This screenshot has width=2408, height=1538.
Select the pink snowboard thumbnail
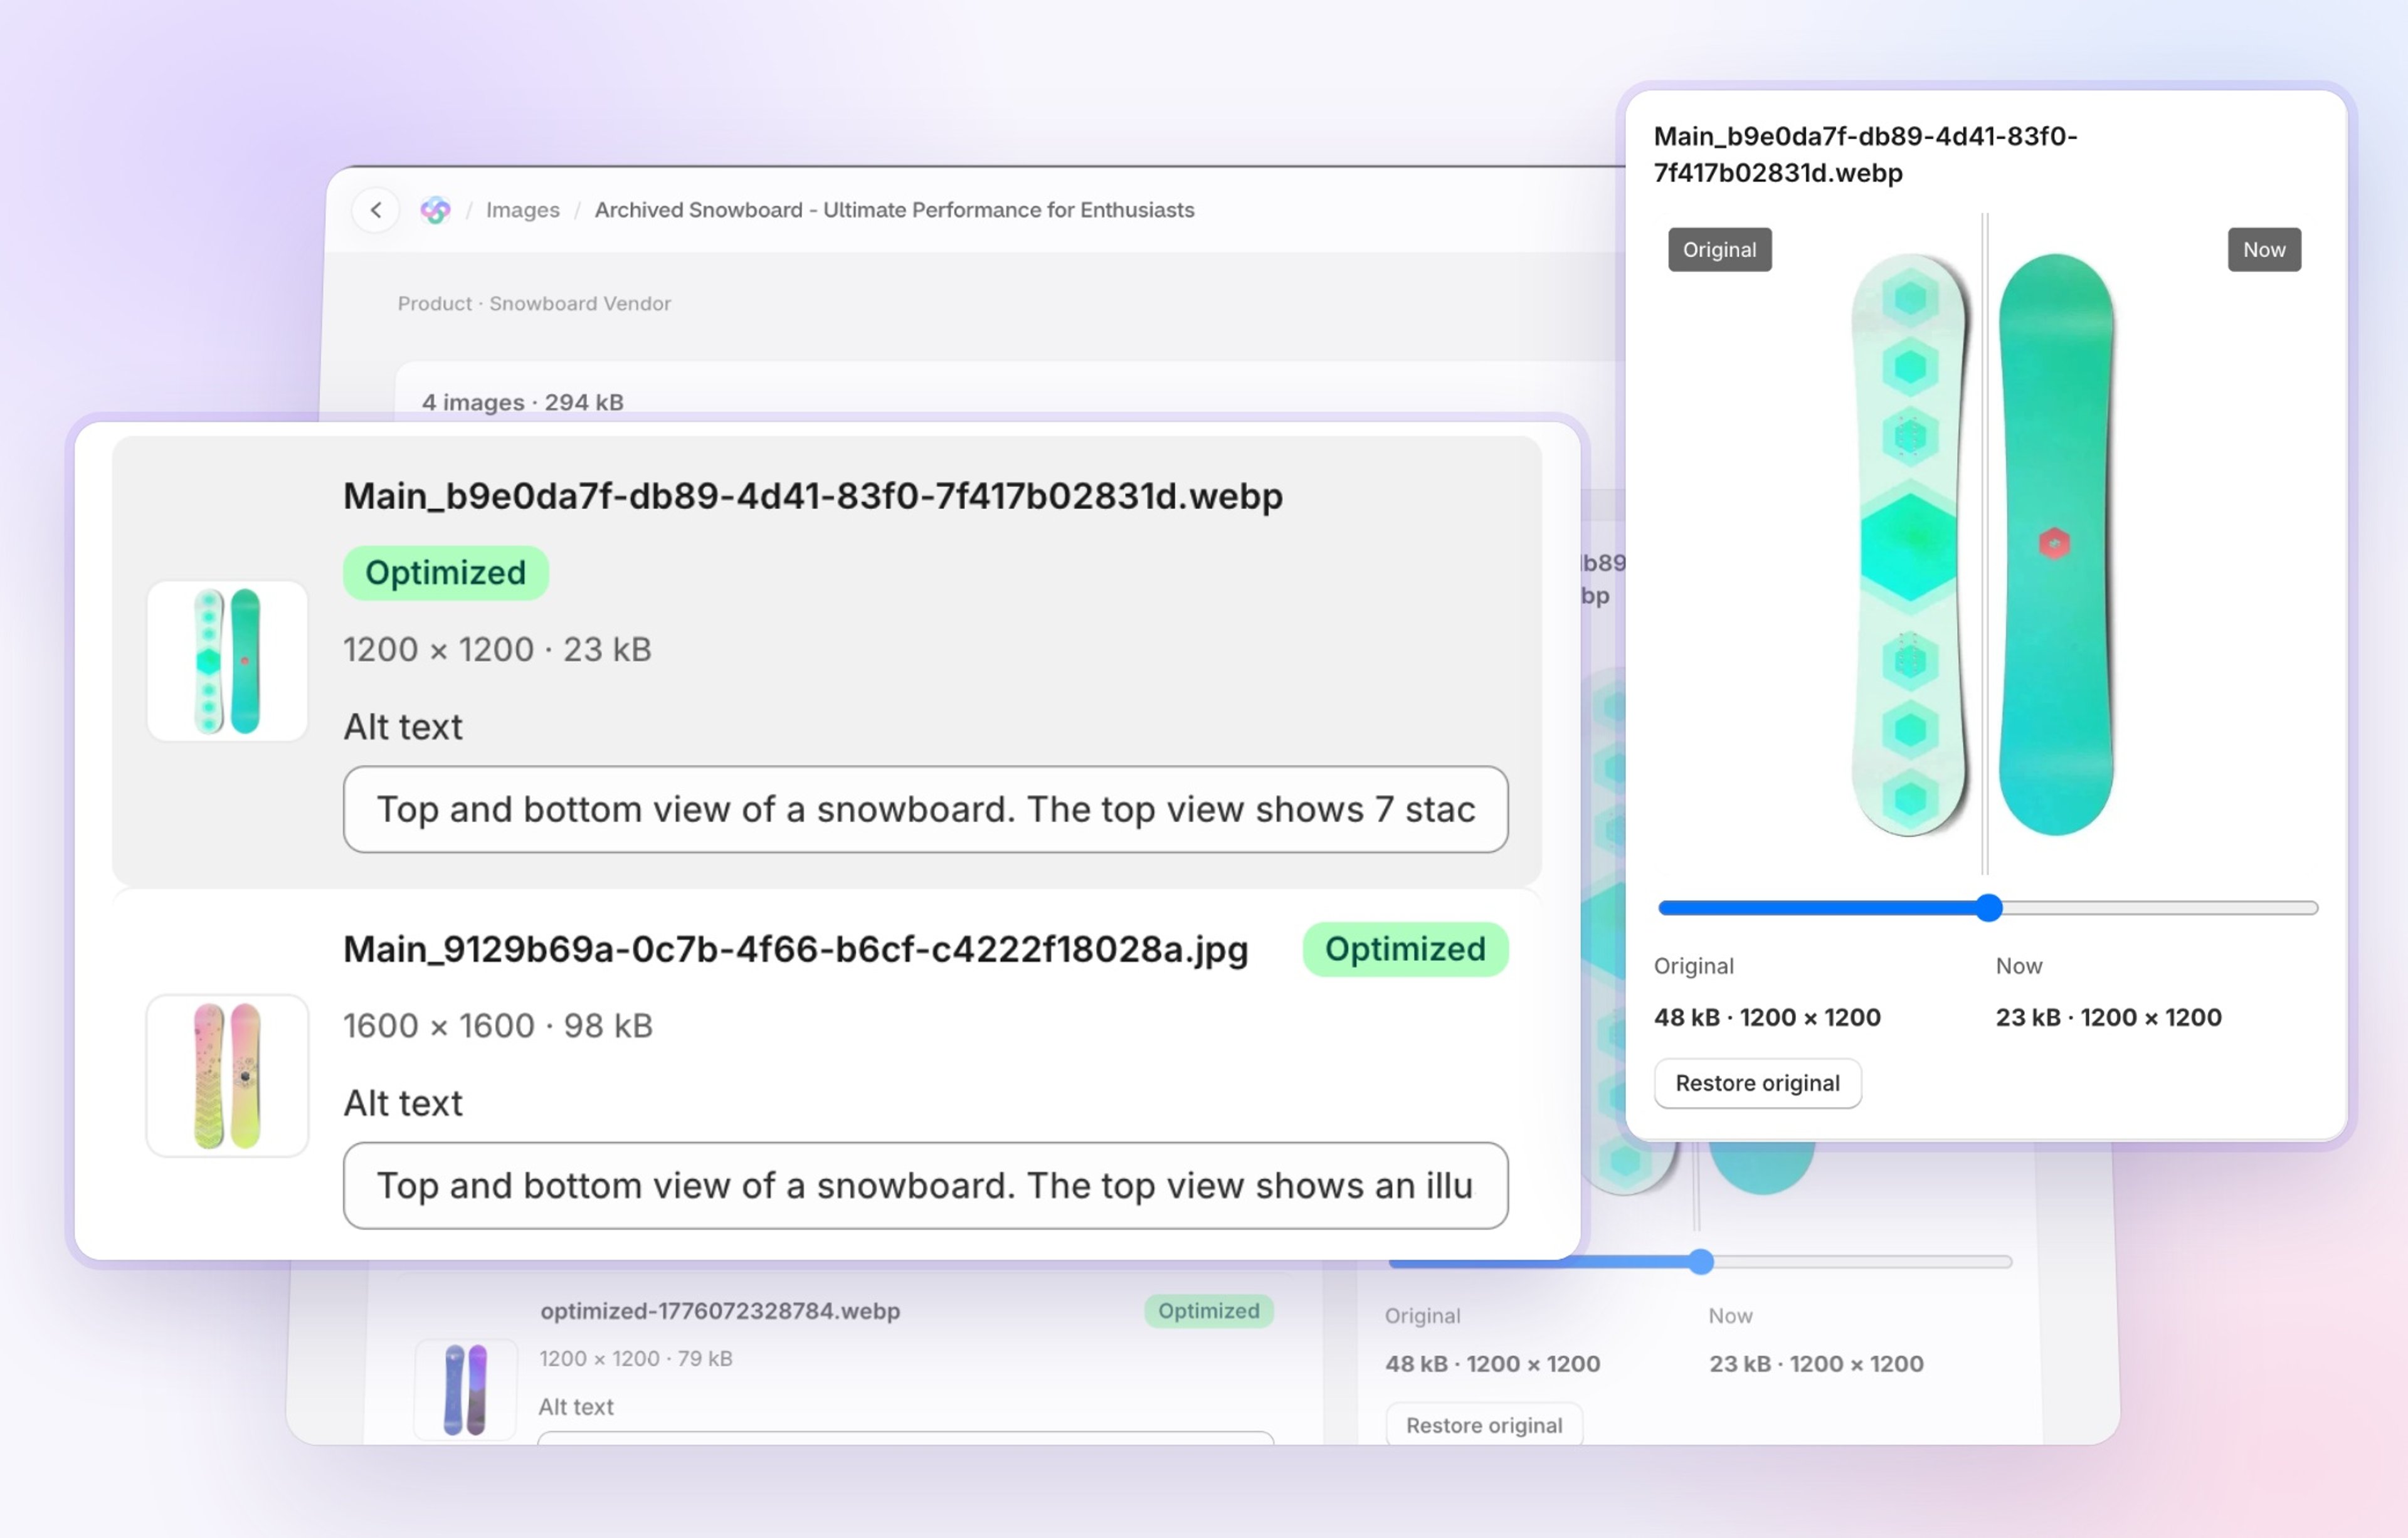click(227, 1075)
